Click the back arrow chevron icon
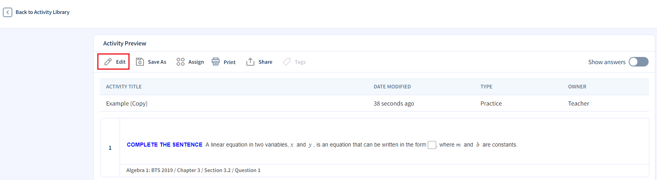This screenshot has width=657, height=180. click(8, 12)
